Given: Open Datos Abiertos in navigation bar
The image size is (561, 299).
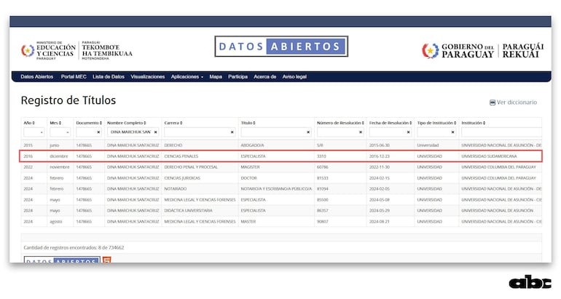Looking at the screenshot, I should [37, 77].
